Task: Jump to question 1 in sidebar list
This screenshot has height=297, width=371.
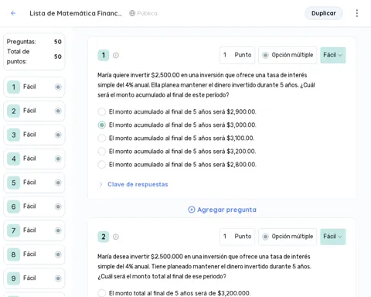Action: 34,87
